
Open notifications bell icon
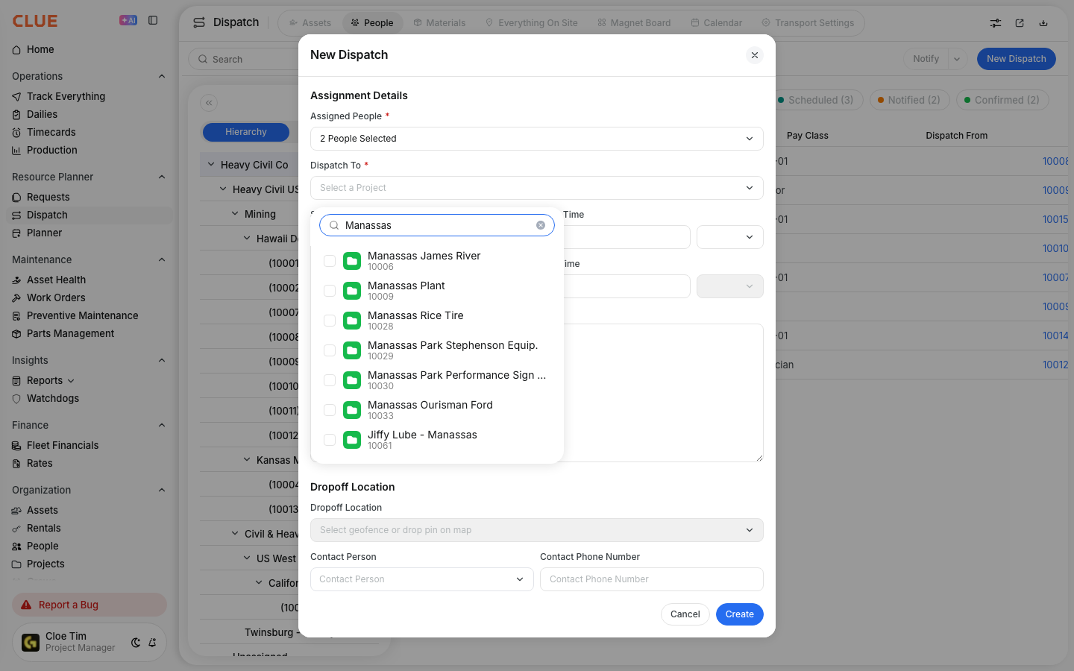152,642
